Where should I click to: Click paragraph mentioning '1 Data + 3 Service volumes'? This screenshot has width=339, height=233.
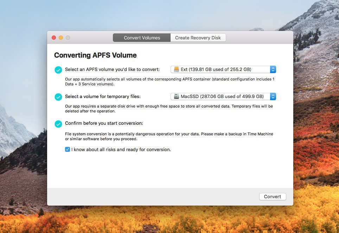pyautogui.click(x=170, y=82)
